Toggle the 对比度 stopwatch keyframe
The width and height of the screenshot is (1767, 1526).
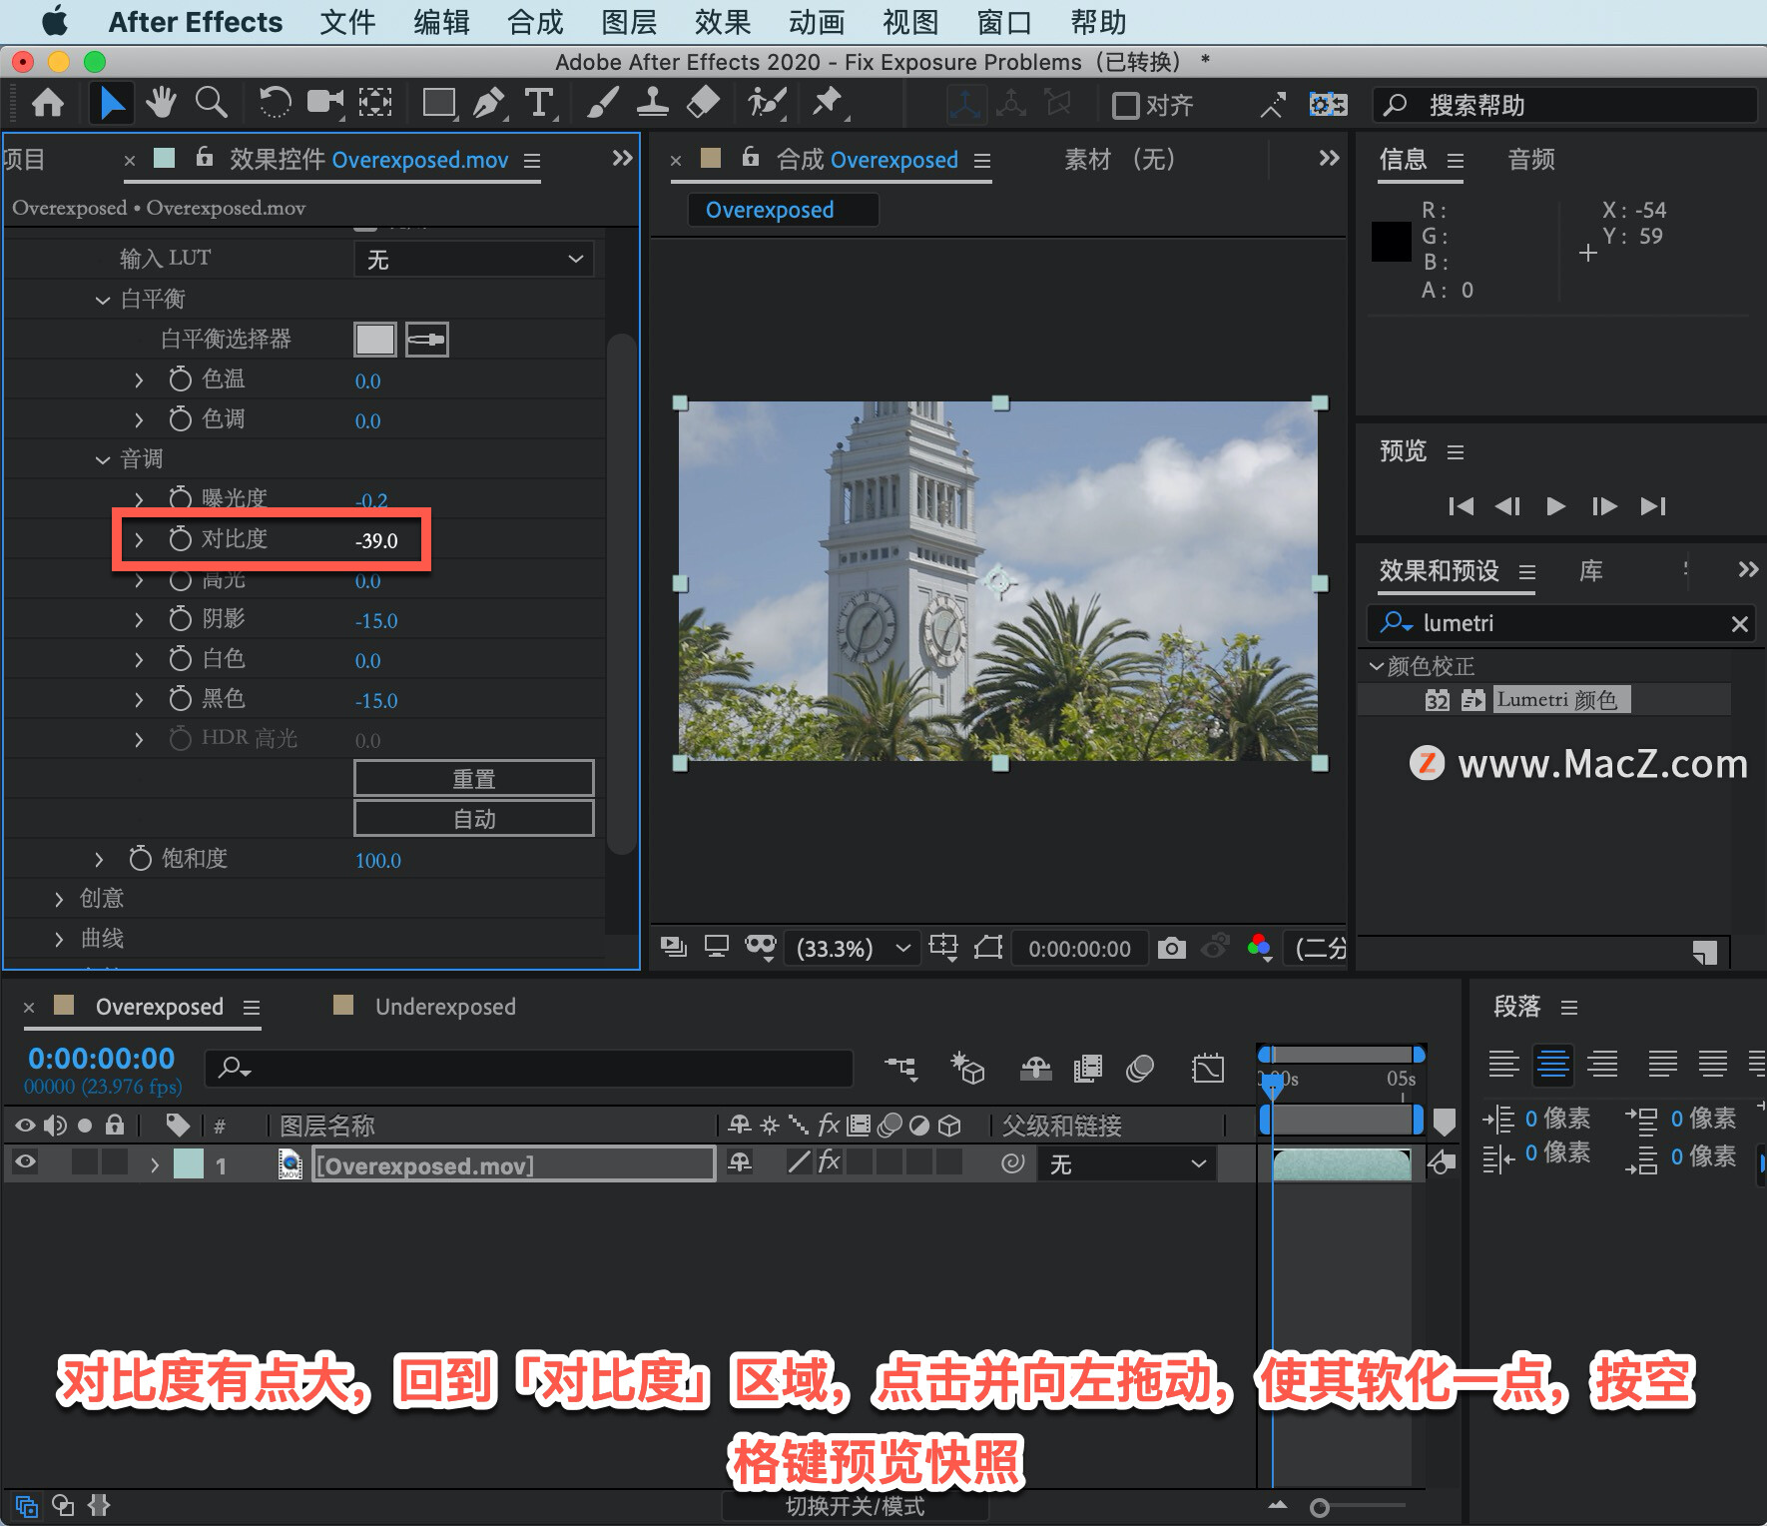point(180,539)
